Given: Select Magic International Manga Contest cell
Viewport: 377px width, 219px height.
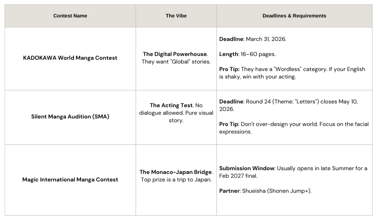Looking at the screenshot, I should click(70, 180).
